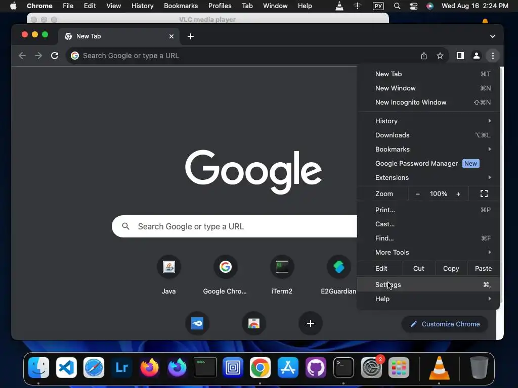Expand the Bookmarks submenu
The width and height of the screenshot is (518, 388).
[x=428, y=149]
